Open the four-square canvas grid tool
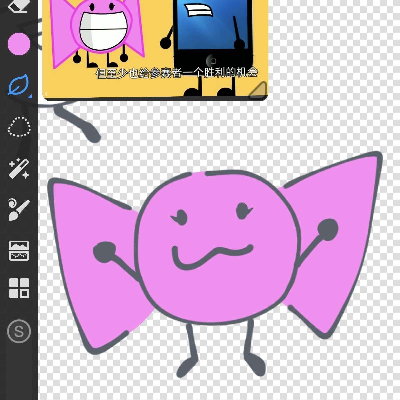Image resolution: width=400 pixels, height=400 pixels. point(19,288)
